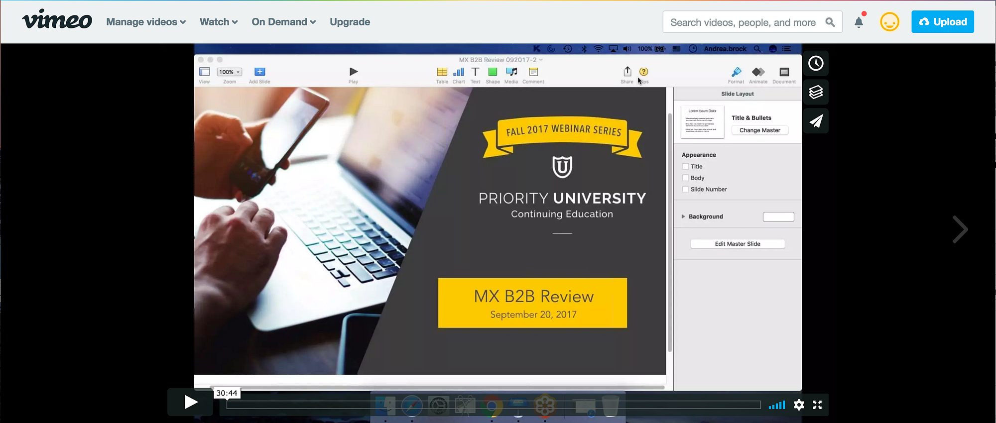This screenshot has height=423, width=996.
Task: Expand the Background section
Action: coord(683,216)
